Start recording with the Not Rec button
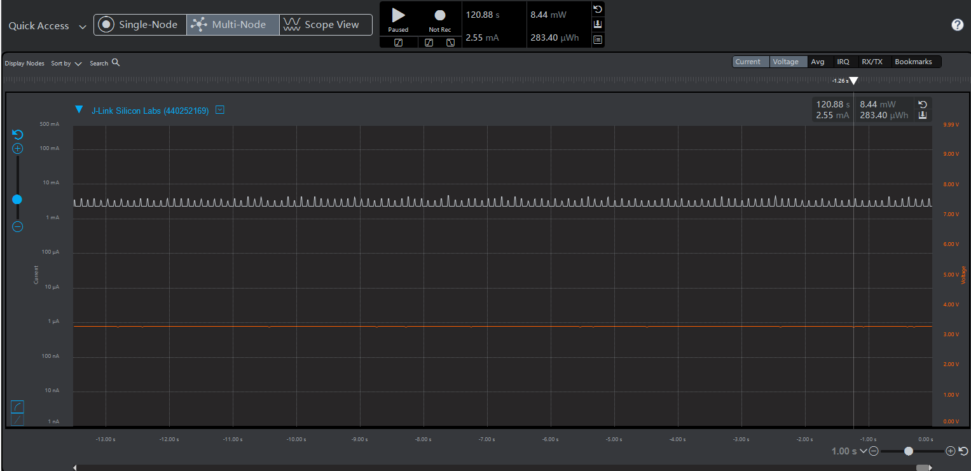The image size is (971, 471). point(439,16)
